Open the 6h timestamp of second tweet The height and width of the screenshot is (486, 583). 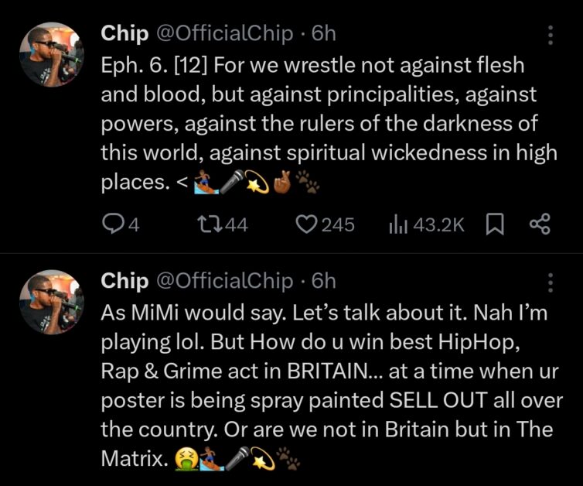(x=323, y=281)
